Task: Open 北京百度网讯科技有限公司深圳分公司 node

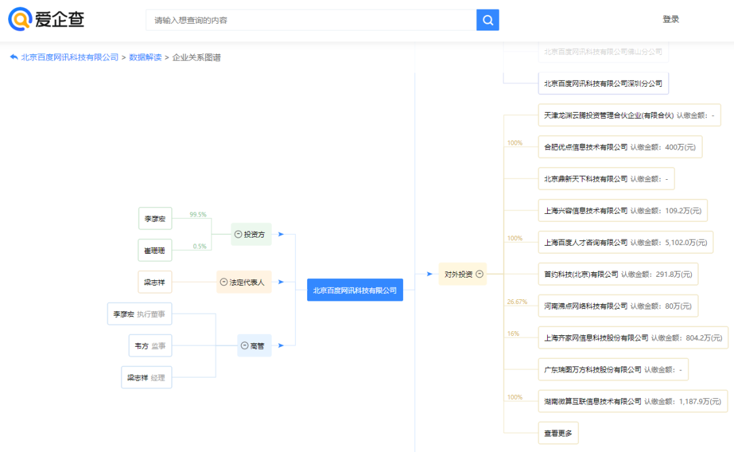Action: (603, 83)
